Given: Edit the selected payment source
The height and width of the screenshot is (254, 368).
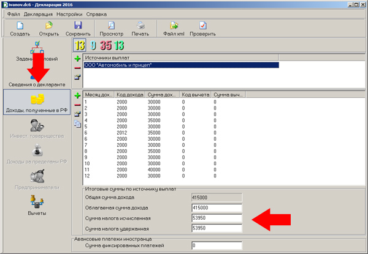Looking at the screenshot, I should 77,77.
